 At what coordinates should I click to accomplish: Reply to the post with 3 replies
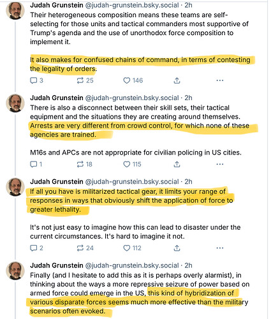[x=37, y=80]
